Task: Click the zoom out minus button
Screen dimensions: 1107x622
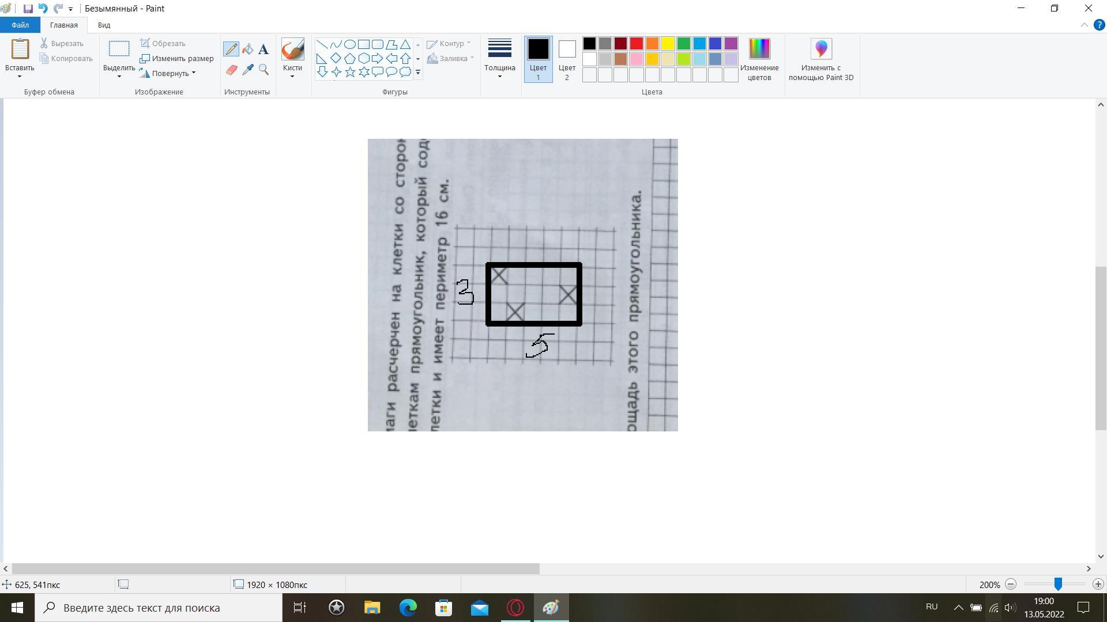Action: [x=1011, y=585]
